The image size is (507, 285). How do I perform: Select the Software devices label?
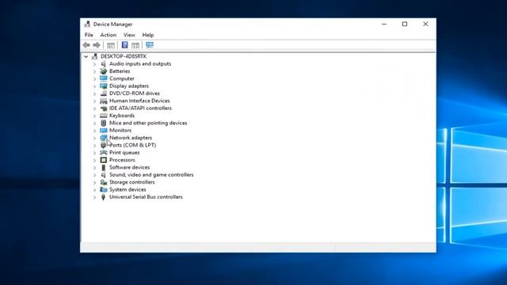(x=129, y=167)
